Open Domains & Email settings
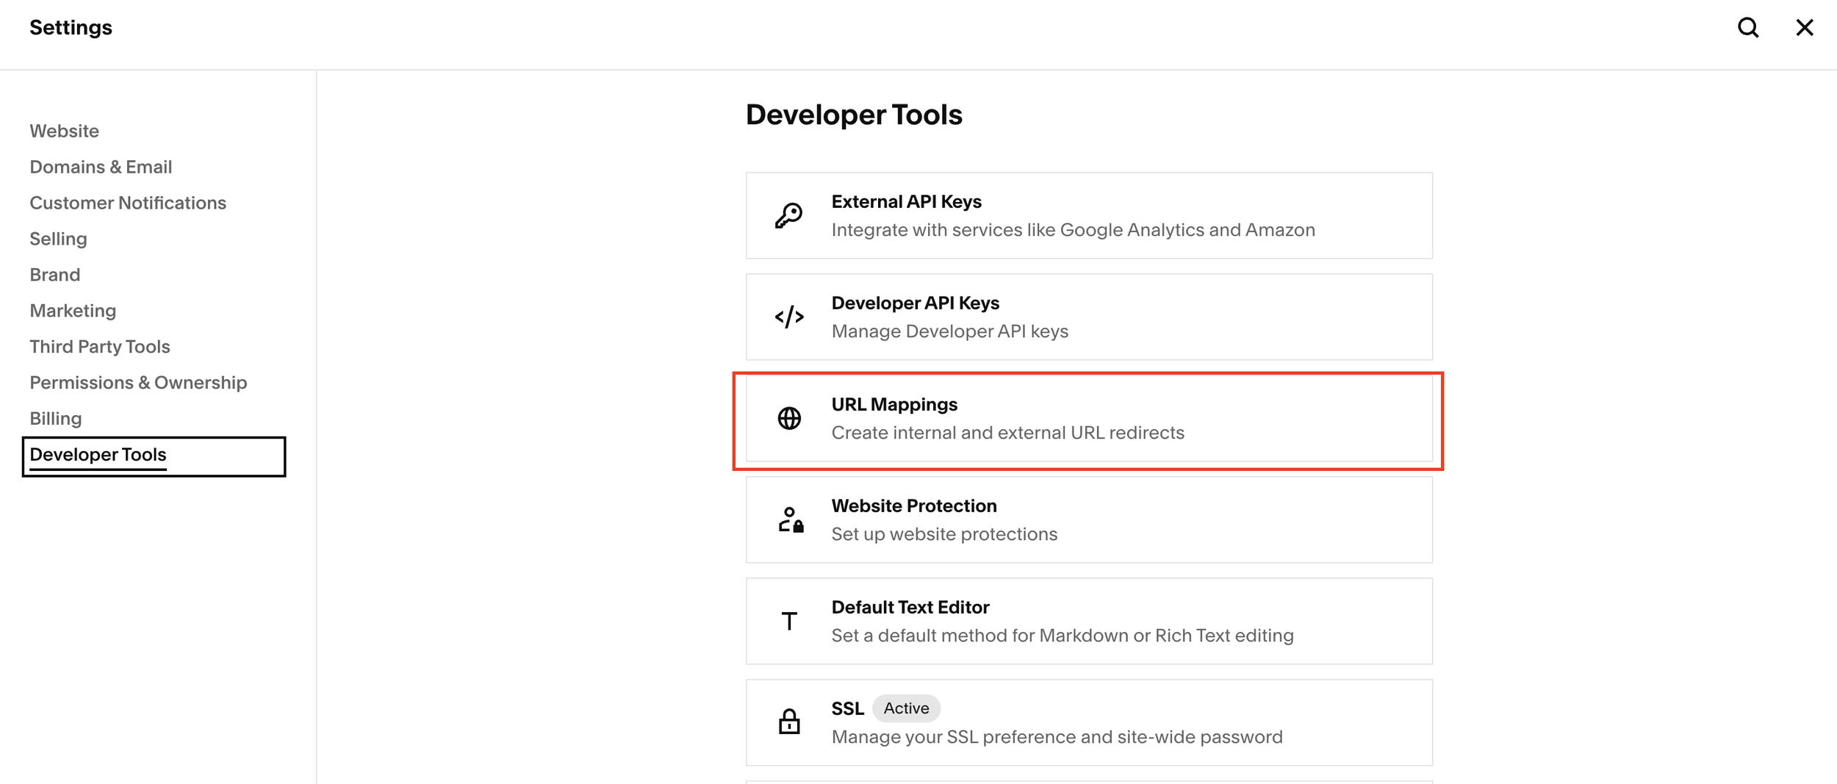This screenshot has height=784, width=1837. (x=101, y=167)
